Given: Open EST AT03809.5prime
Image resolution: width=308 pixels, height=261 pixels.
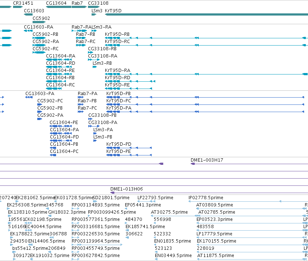Looking at the screenshot, I should (215, 205).
